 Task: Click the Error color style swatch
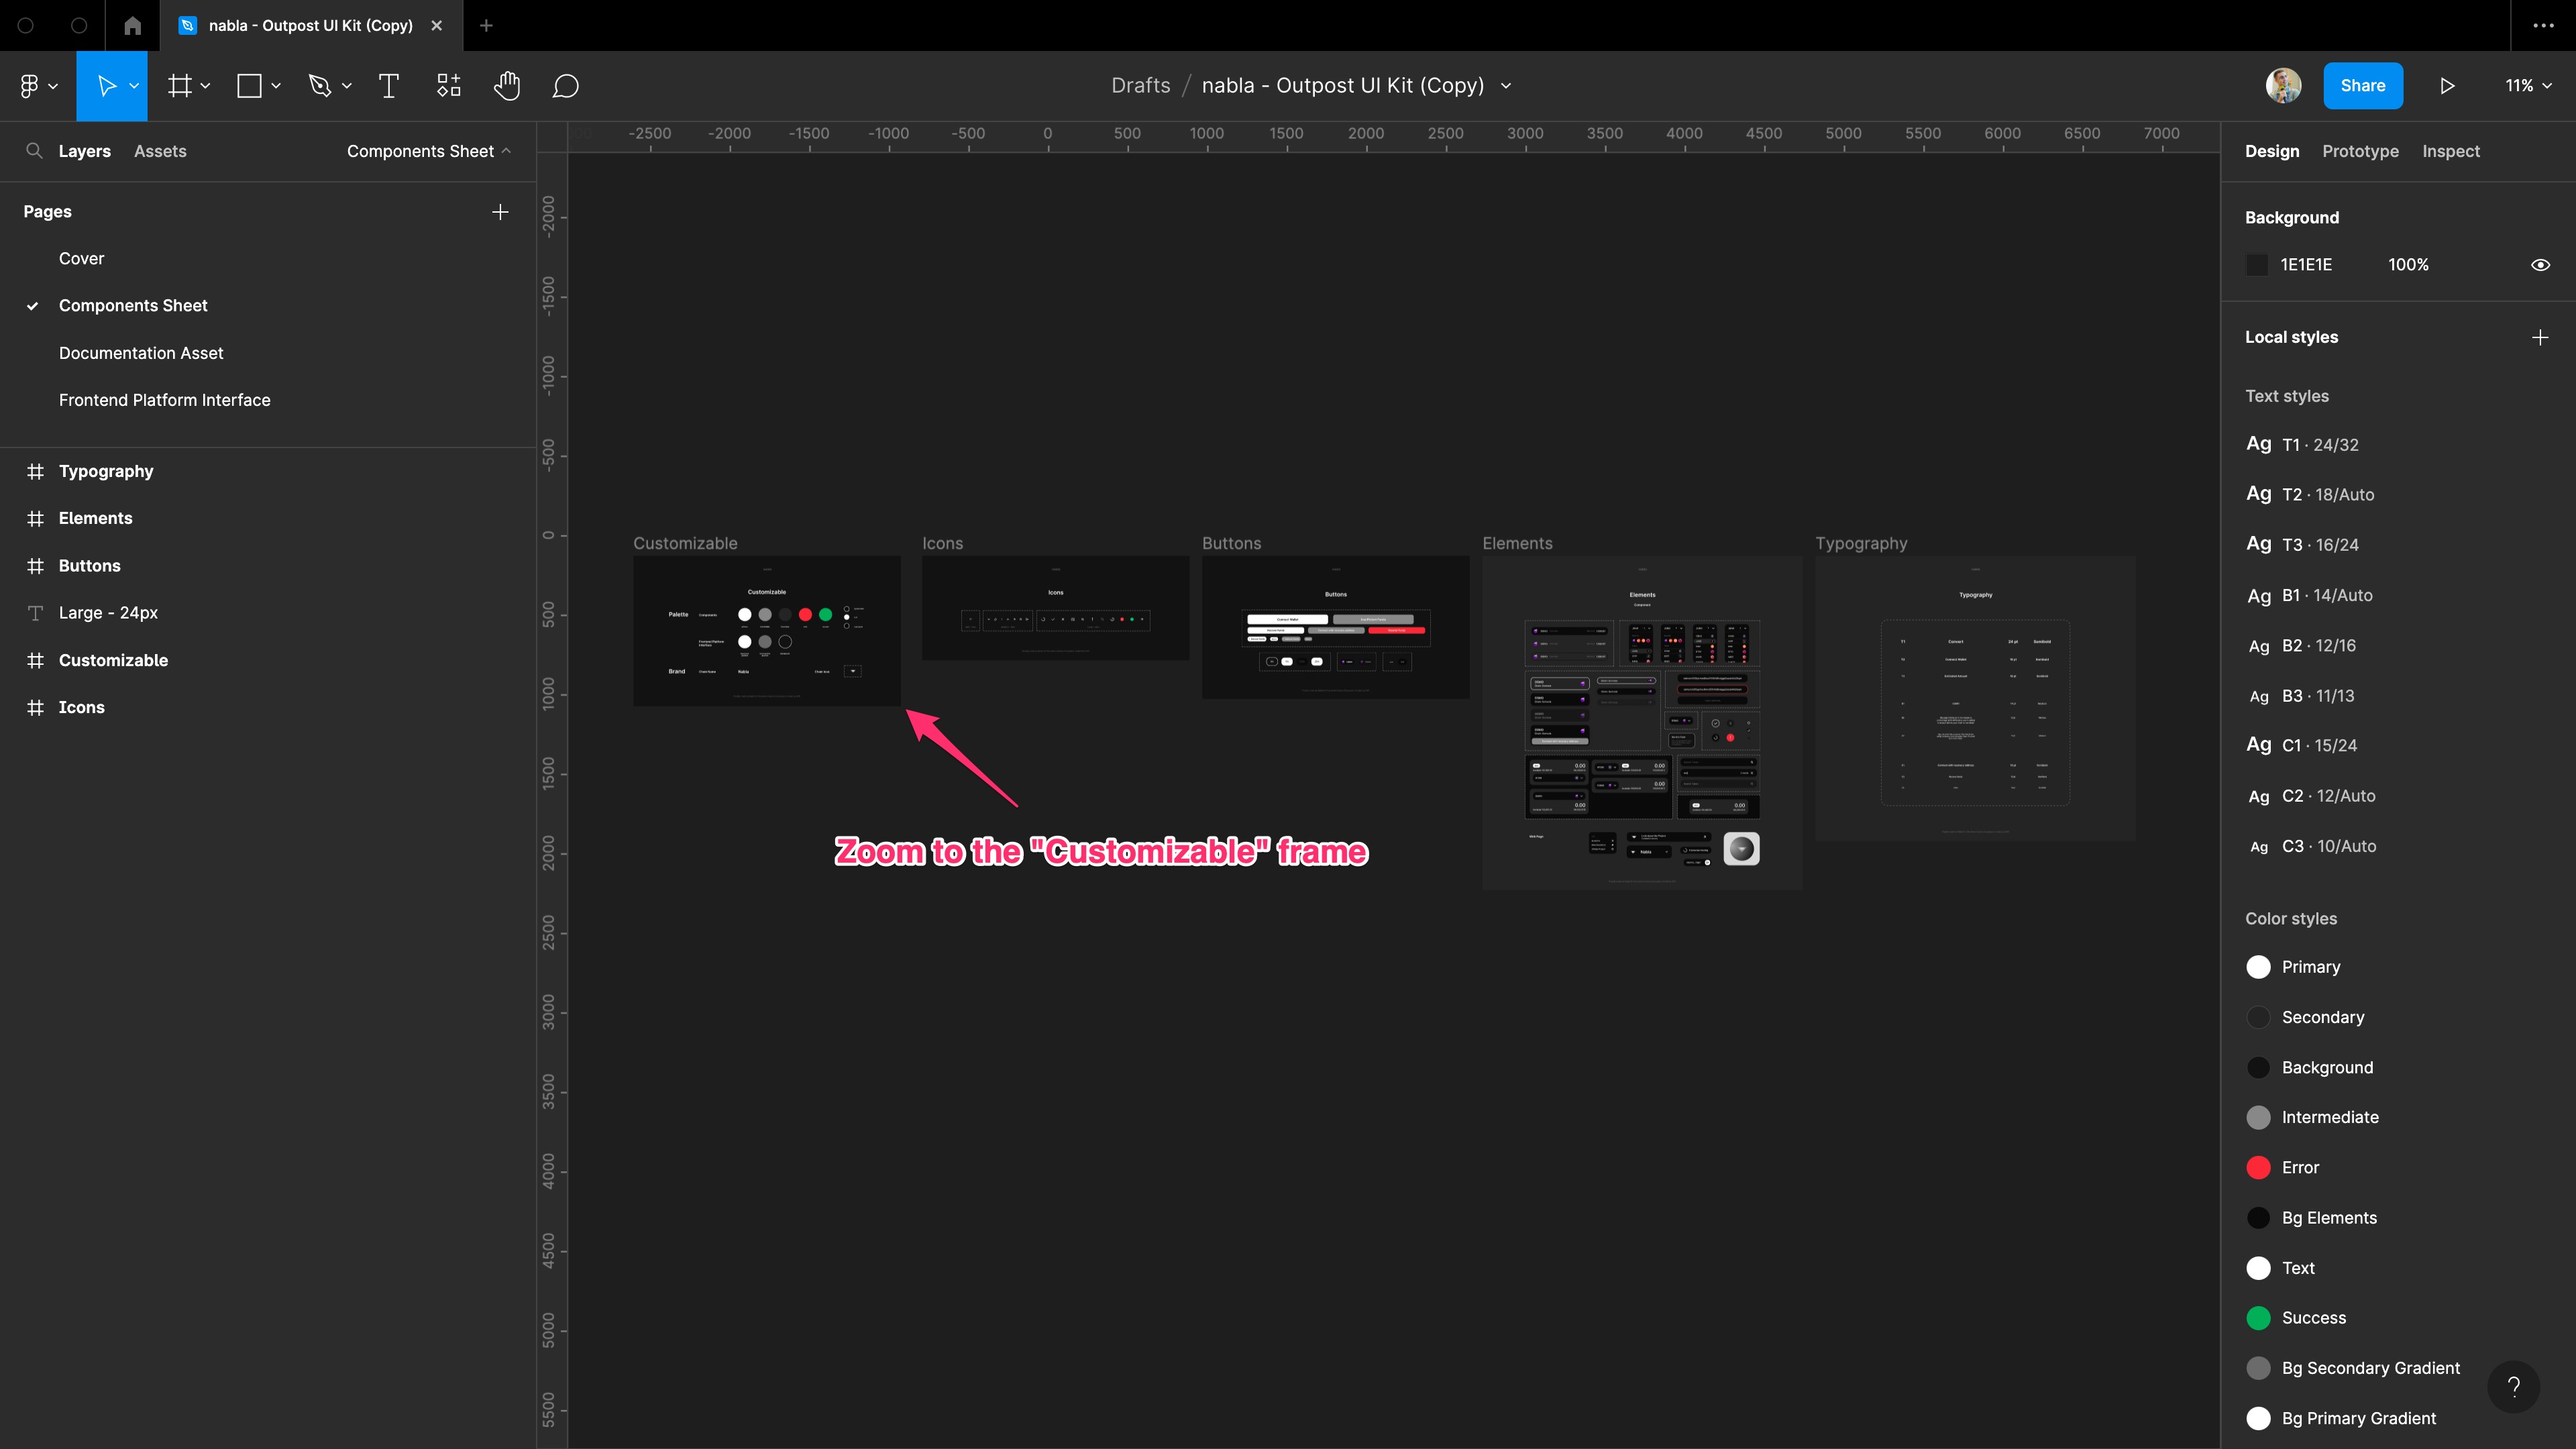click(2259, 1167)
